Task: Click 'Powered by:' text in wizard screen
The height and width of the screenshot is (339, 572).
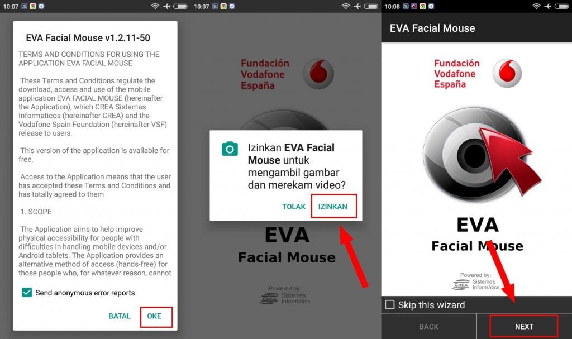Action: point(475,275)
